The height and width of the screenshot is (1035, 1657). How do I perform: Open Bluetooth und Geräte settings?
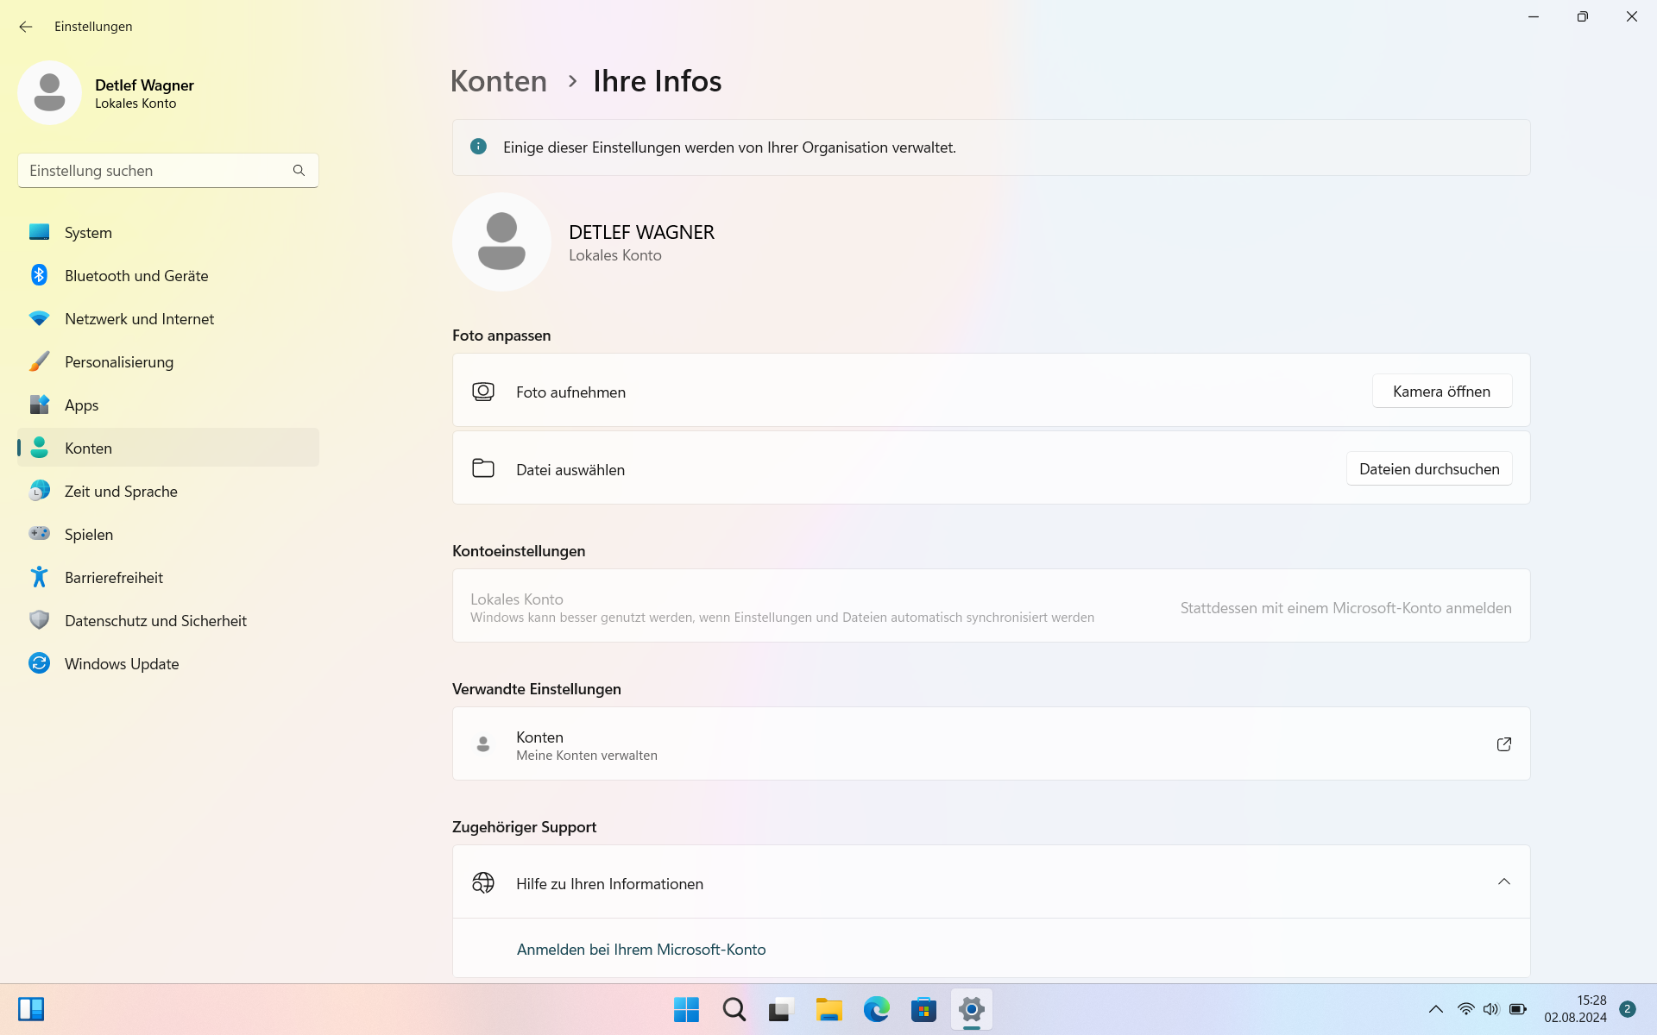[x=135, y=275]
